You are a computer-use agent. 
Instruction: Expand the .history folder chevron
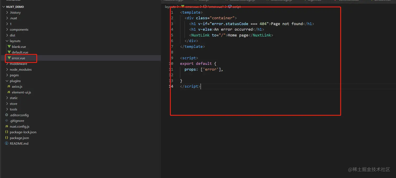[x=7, y=13]
